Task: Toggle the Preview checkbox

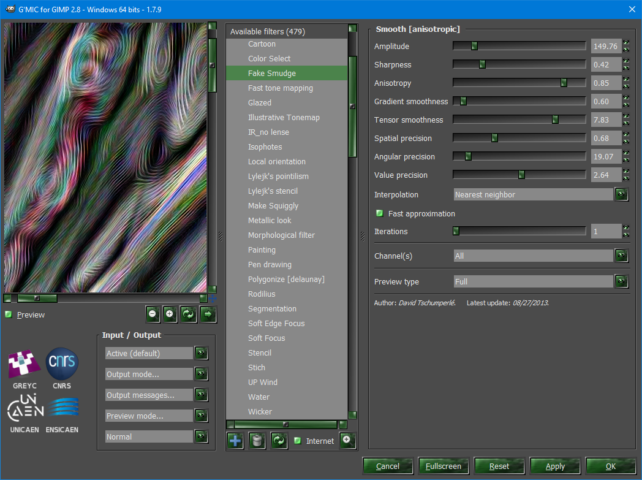Action: pyautogui.click(x=8, y=314)
